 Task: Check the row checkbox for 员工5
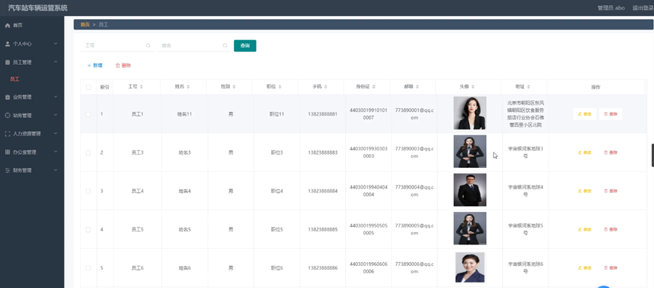(x=88, y=230)
